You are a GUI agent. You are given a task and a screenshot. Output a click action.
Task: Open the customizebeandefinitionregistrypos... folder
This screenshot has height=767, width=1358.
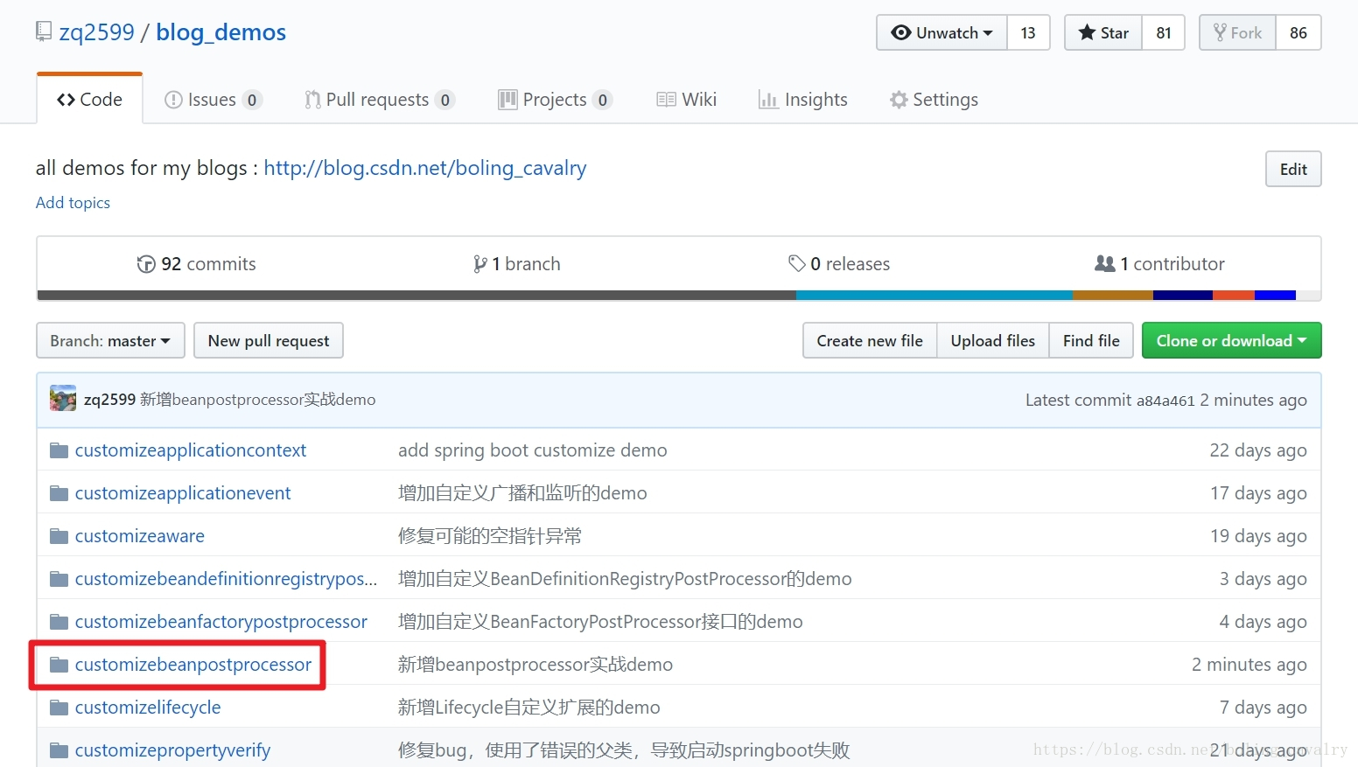coord(227,579)
